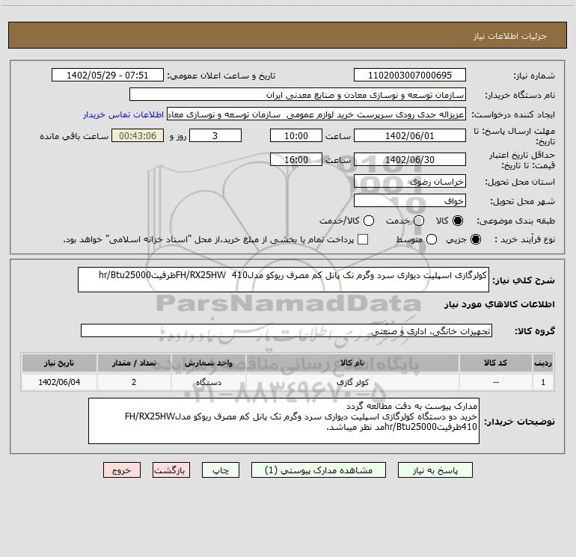The height and width of the screenshot is (557, 576).
Task: Click the need date cell 1402/06/04
Action: pyautogui.click(x=59, y=382)
